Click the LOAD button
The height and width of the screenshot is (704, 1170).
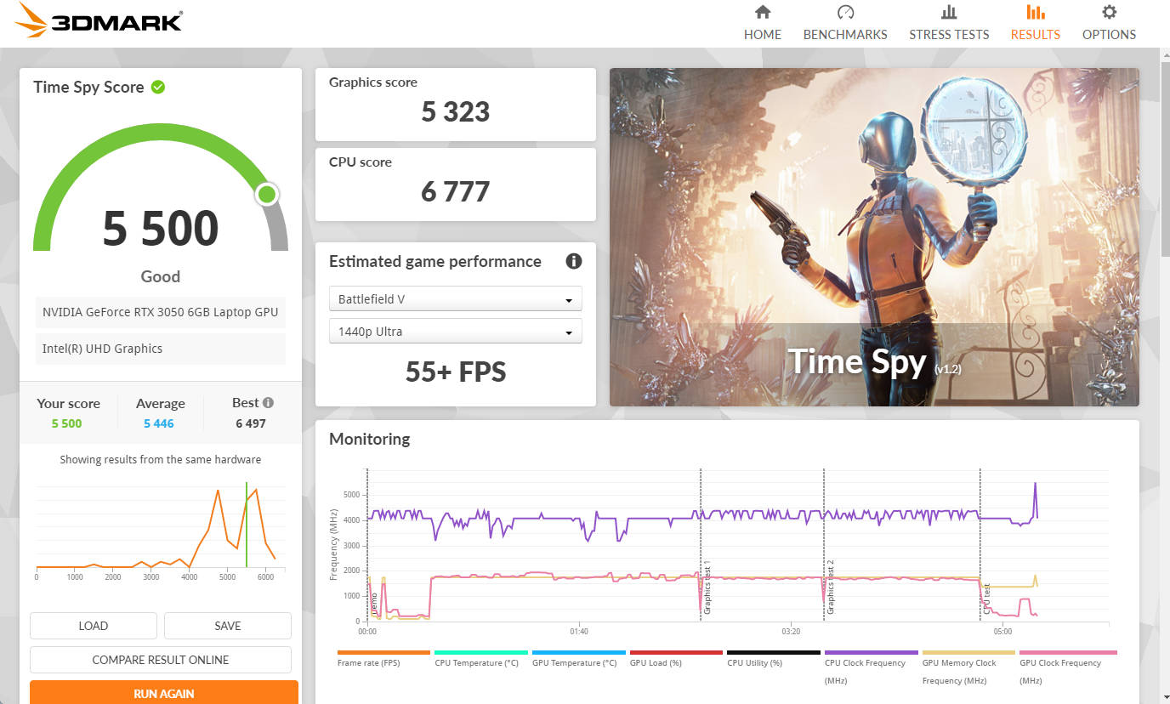94,626
